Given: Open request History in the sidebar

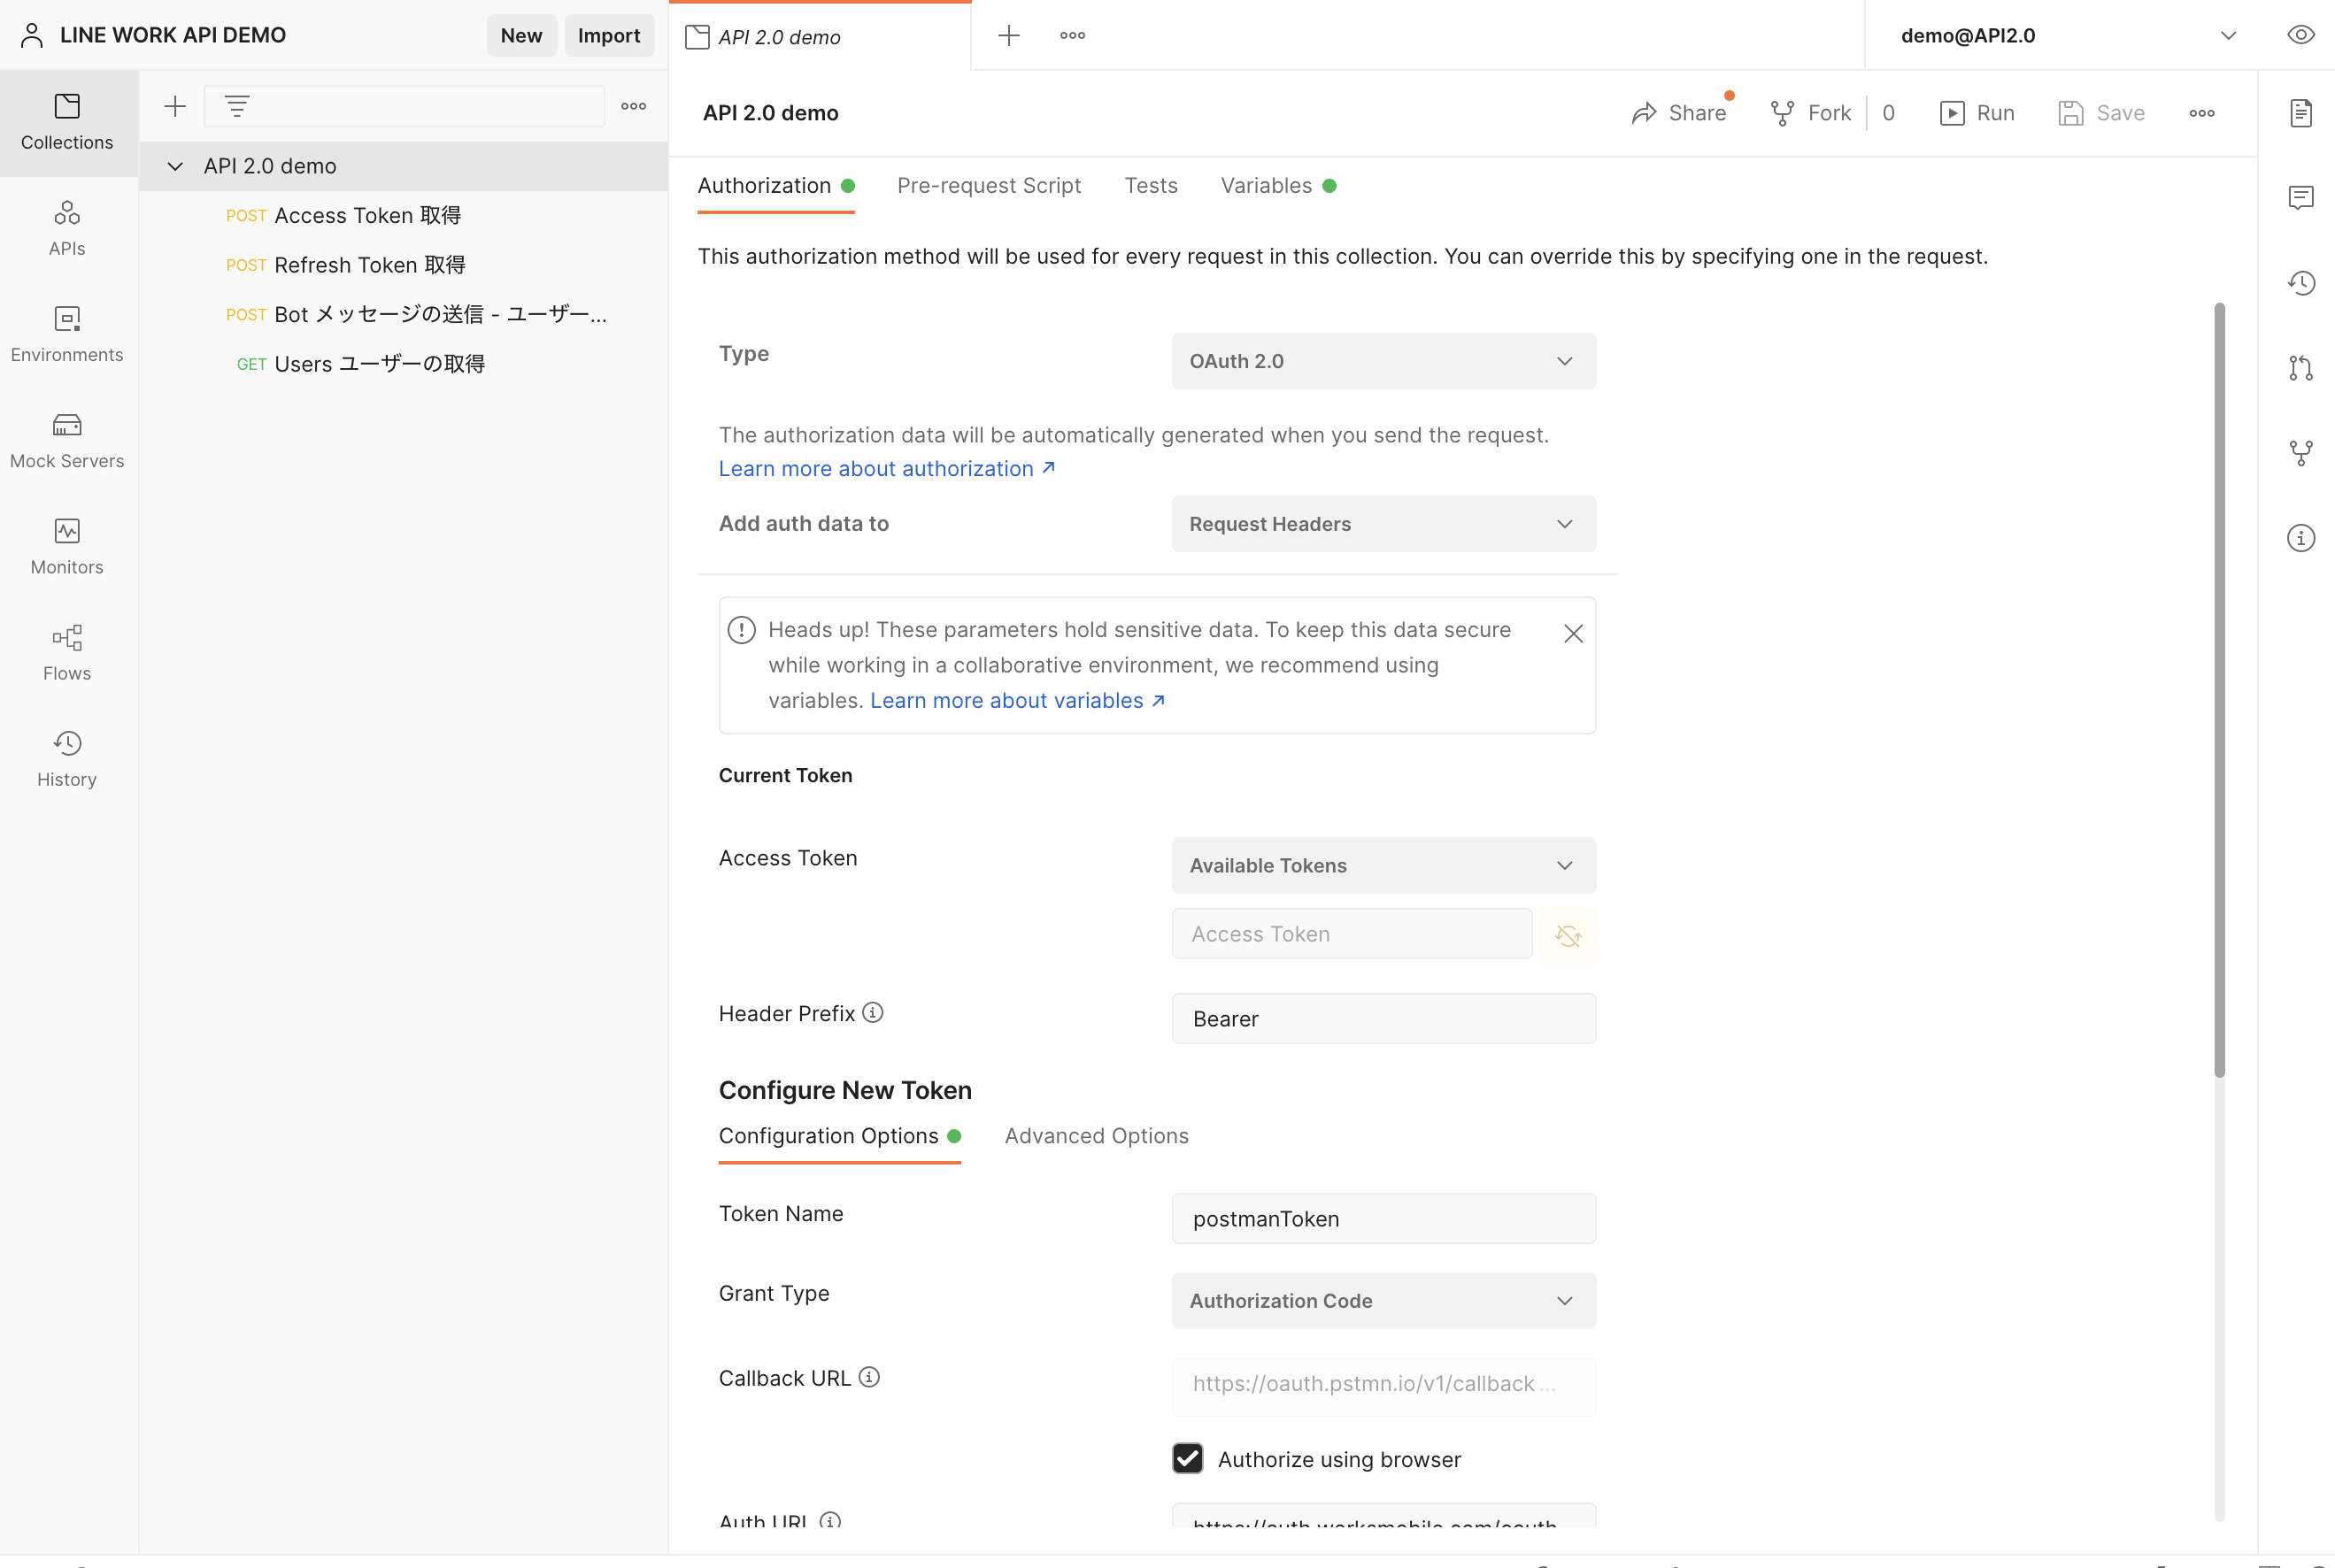Looking at the screenshot, I should pyautogui.click(x=67, y=758).
